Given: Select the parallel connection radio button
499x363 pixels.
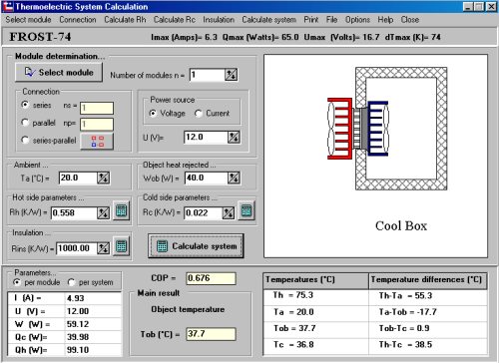Looking at the screenshot, I should tap(25, 123).
